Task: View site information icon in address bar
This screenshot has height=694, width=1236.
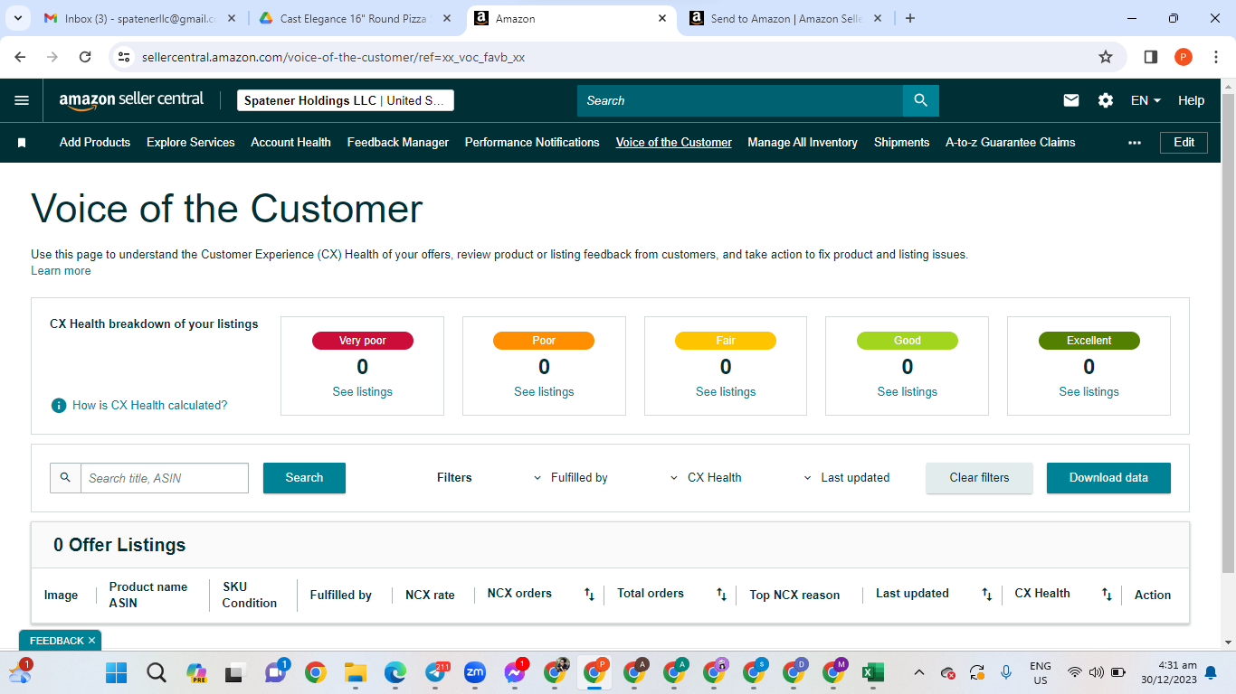Action: pos(125,57)
